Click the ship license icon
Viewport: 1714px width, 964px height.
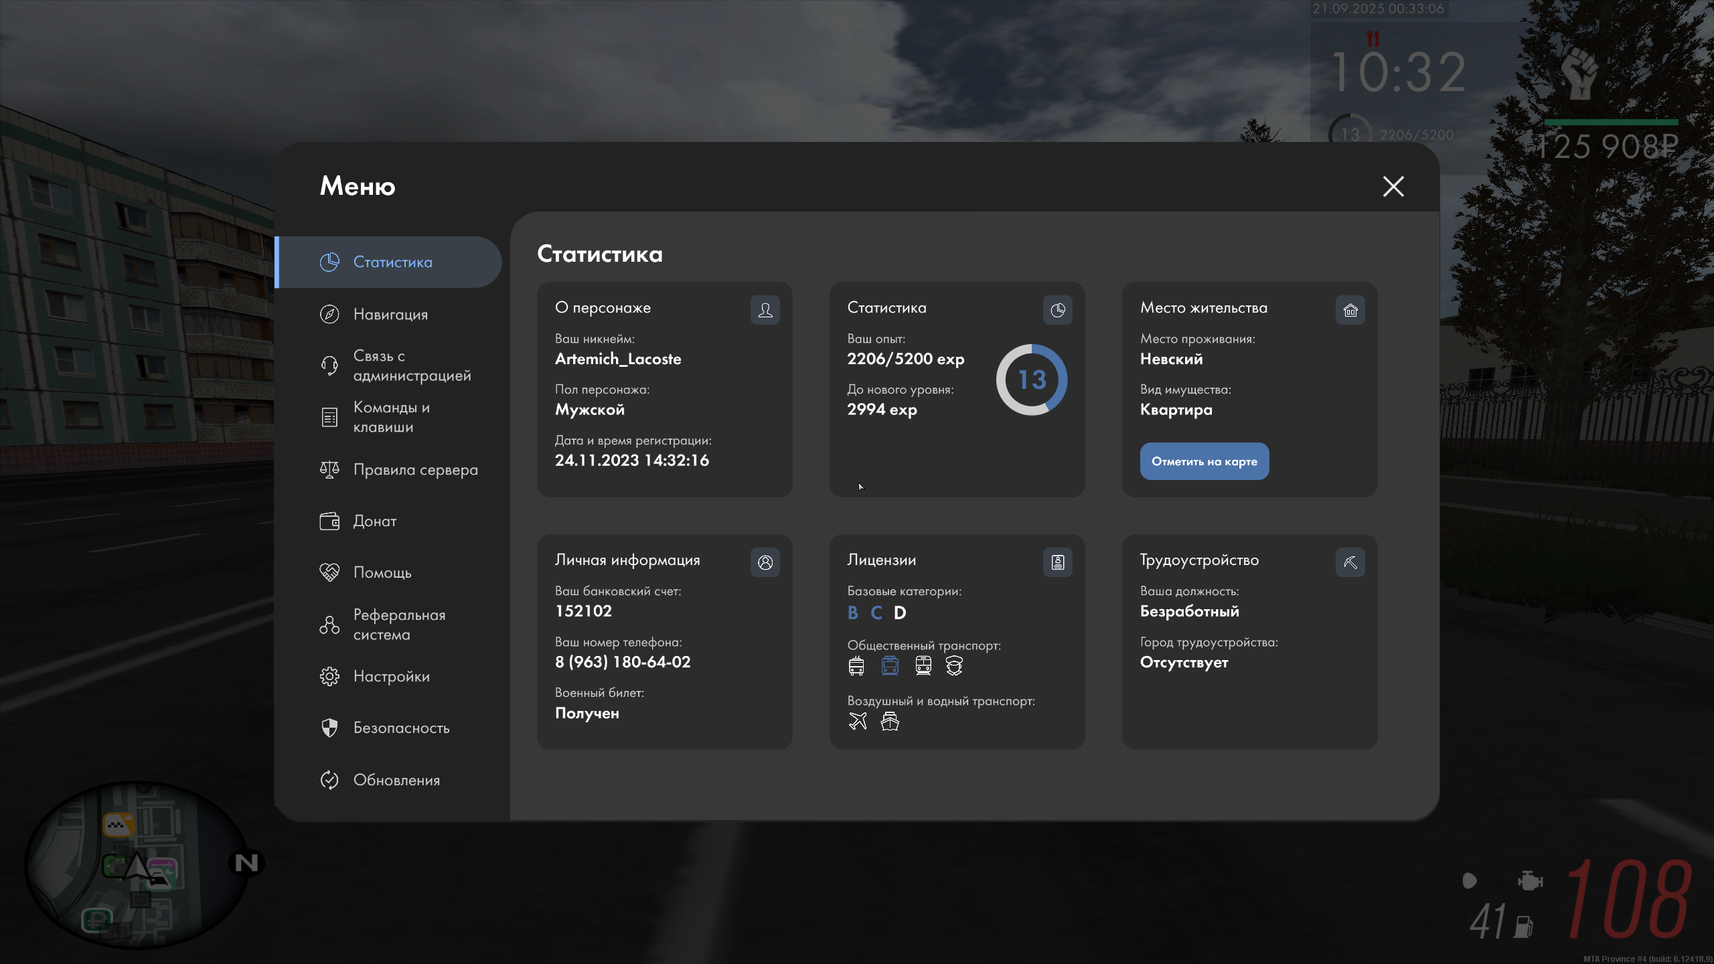[x=890, y=721]
